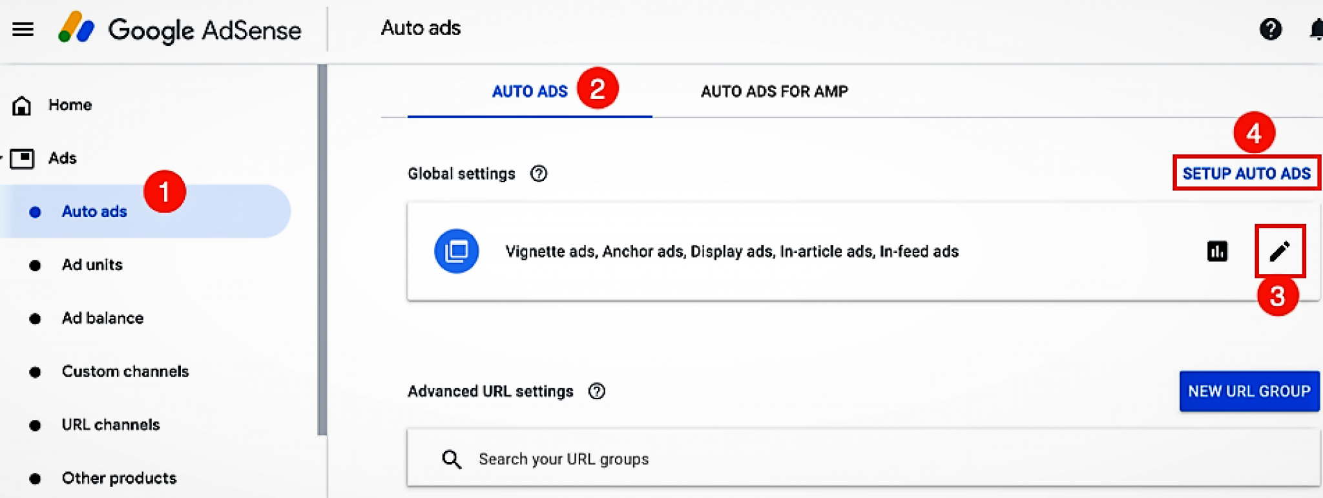
Task: Click the Global settings label
Action: coord(461,174)
